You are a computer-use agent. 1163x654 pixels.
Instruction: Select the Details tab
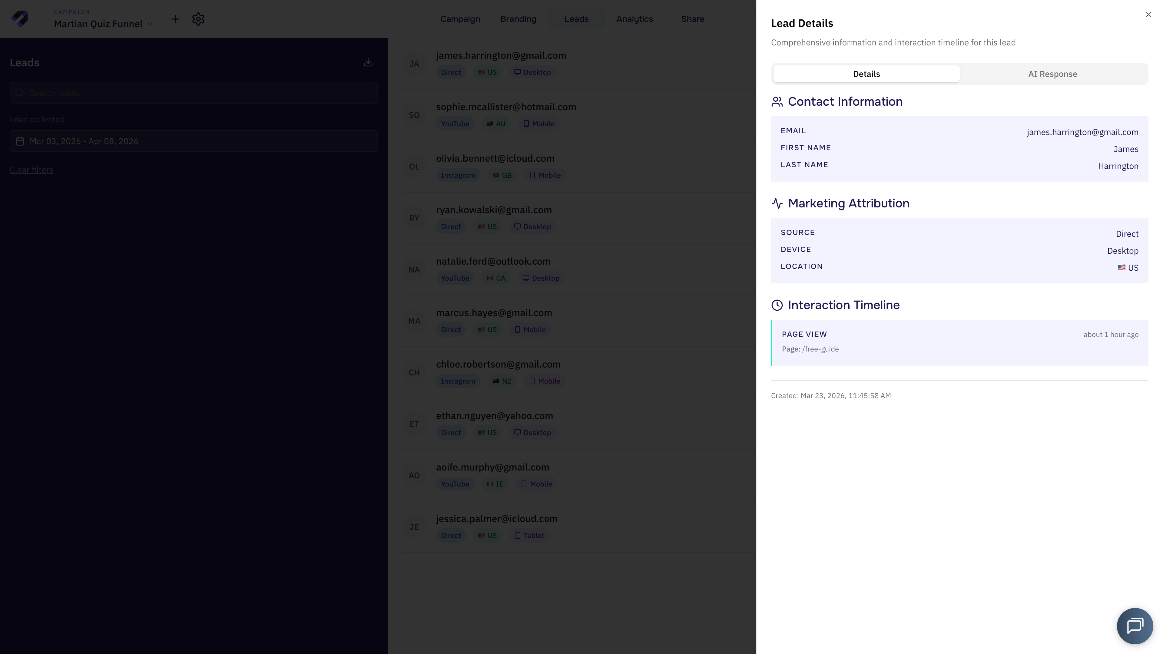[866, 74]
